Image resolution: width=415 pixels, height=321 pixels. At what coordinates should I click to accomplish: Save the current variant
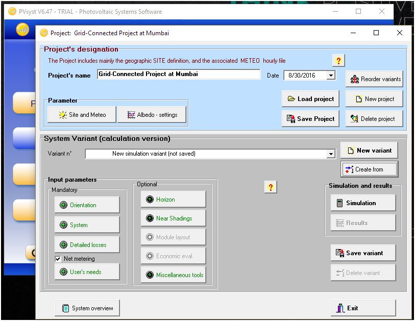(363, 253)
